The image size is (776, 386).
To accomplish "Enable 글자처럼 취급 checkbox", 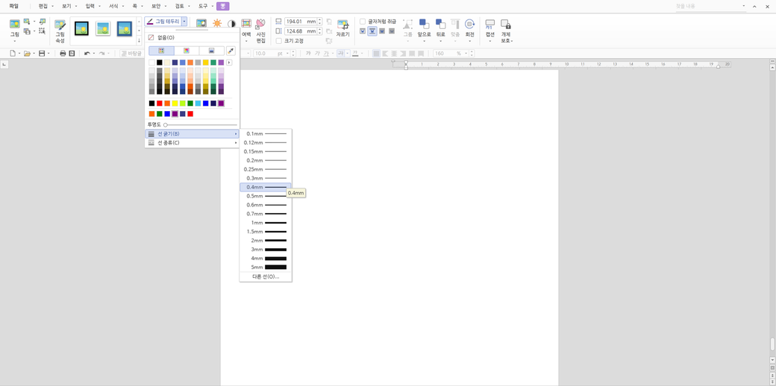I will click(x=363, y=22).
